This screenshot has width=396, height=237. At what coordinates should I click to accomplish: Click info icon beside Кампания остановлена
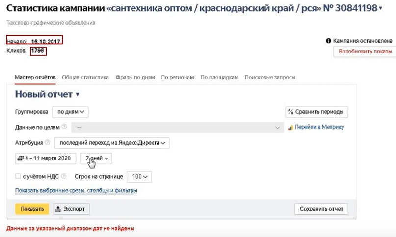(x=328, y=41)
